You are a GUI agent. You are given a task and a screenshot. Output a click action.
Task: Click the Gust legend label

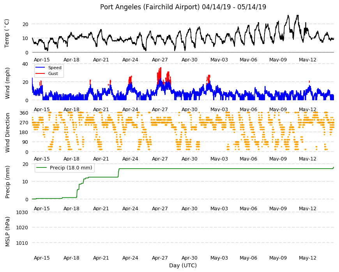(x=53, y=73)
